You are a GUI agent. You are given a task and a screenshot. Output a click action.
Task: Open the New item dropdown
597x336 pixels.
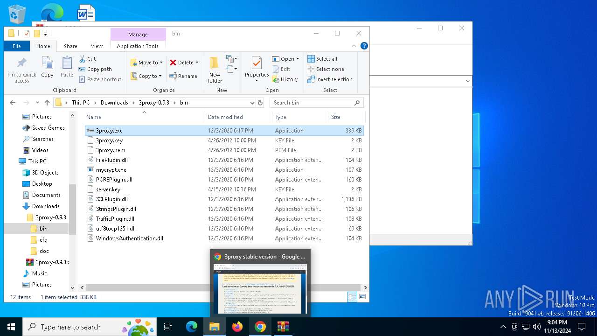click(232, 59)
